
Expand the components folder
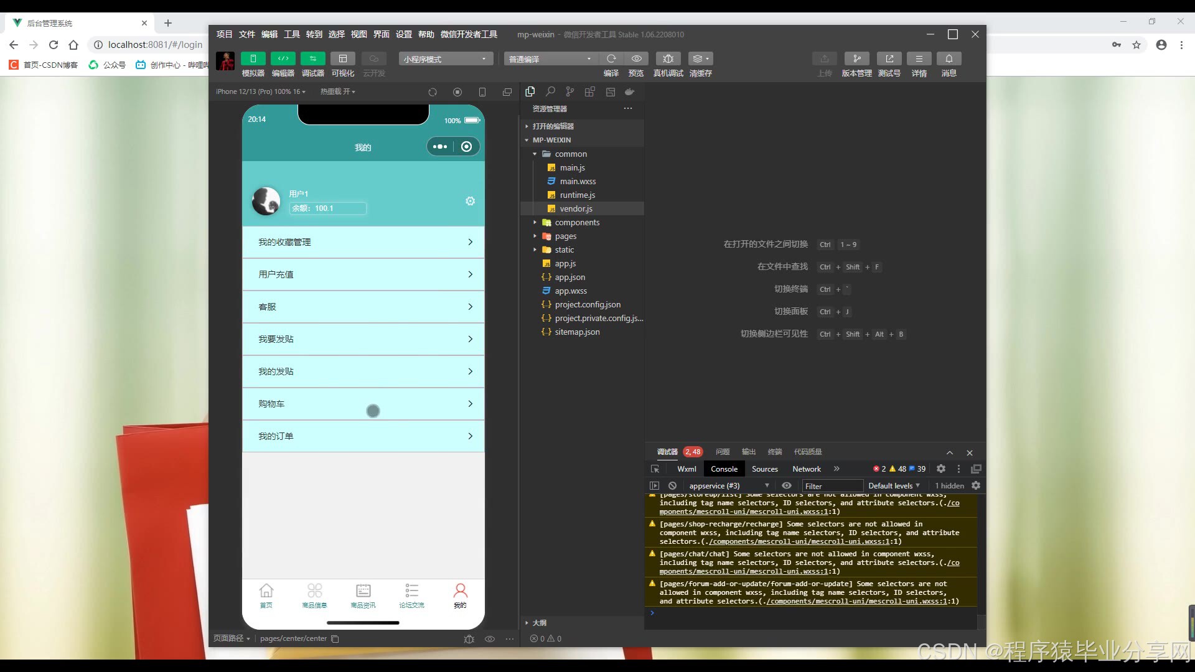(577, 222)
